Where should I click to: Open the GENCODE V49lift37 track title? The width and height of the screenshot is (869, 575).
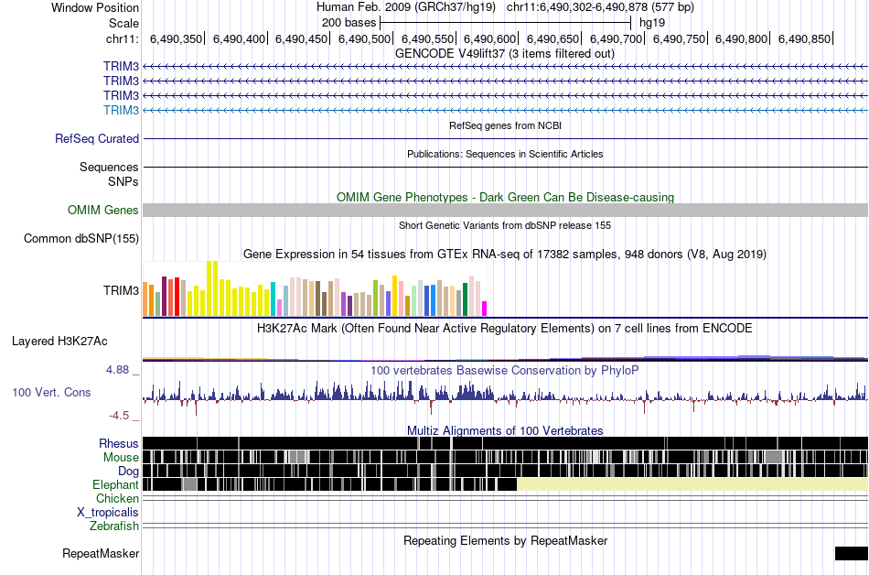pyautogui.click(x=505, y=54)
